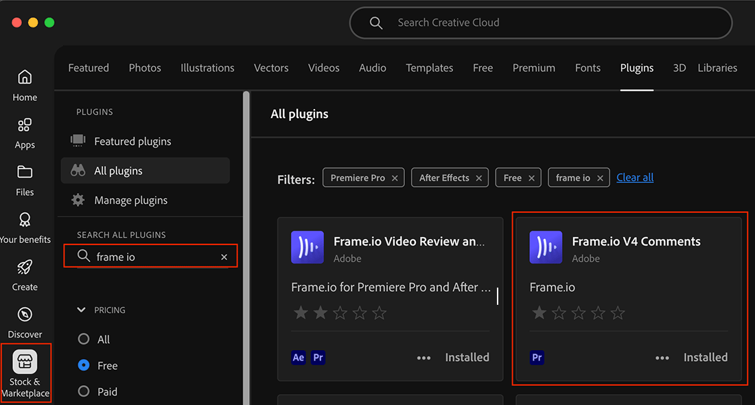Switch to the 3D tab
This screenshot has width=755, height=405.
(679, 68)
